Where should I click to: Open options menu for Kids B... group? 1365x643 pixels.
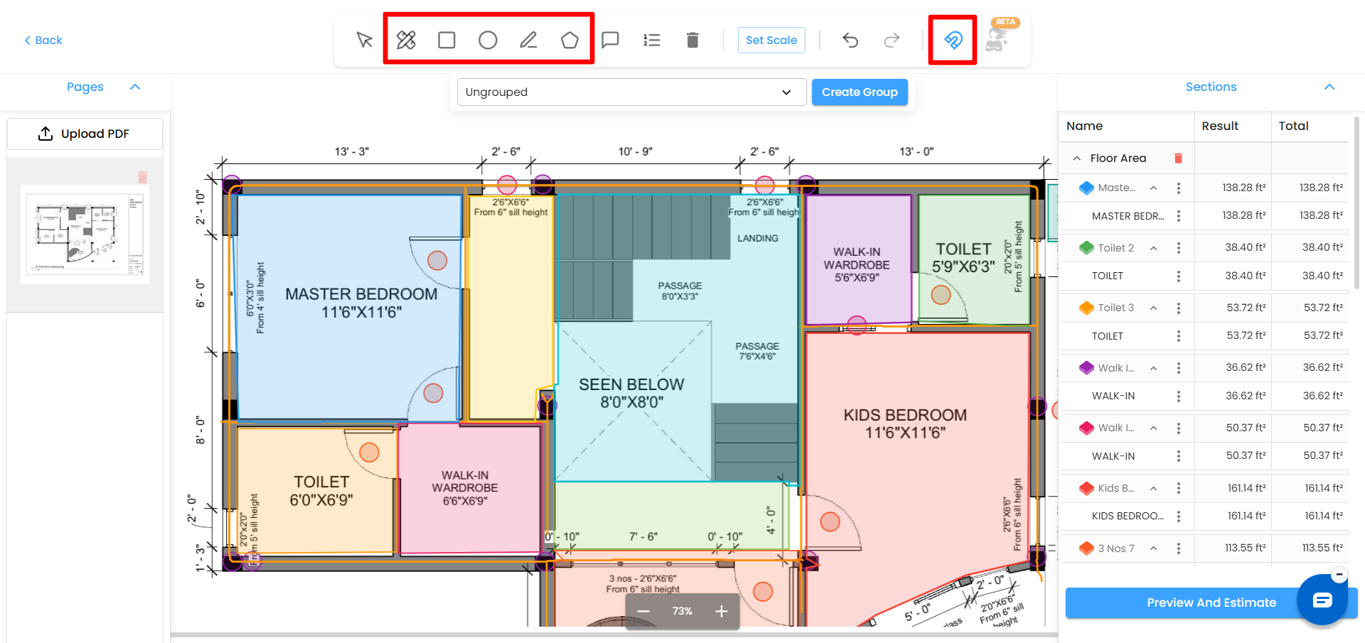point(1178,488)
